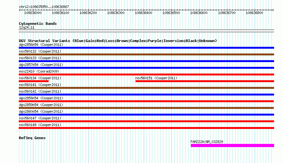Viewport: 283px width, 163px height.
Task: Click the right arrowhead of the ruler
Action: [273, 10]
